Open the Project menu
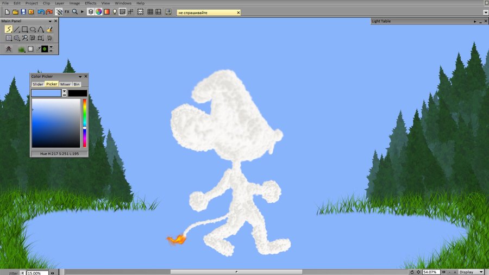The image size is (489, 275). (x=32, y=3)
